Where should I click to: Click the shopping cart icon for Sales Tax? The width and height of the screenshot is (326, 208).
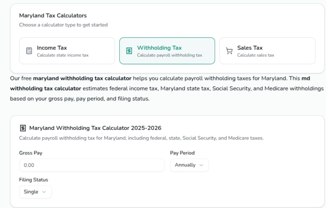click(x=229, y=51)
